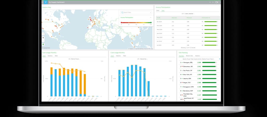Click the blue filter funnel icon
Image resolution: width=267 pixels, height=117 pixels.
click(46, 2)
